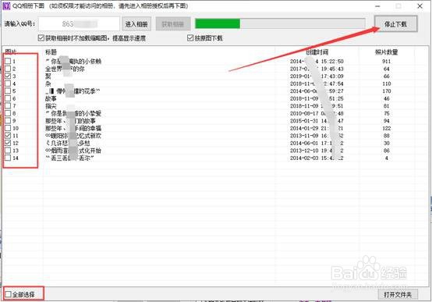432x302 pixels.
Task: Toggle the 获取相册时不加载缩略图 checkbox
Action: click(x=41, y=38)
